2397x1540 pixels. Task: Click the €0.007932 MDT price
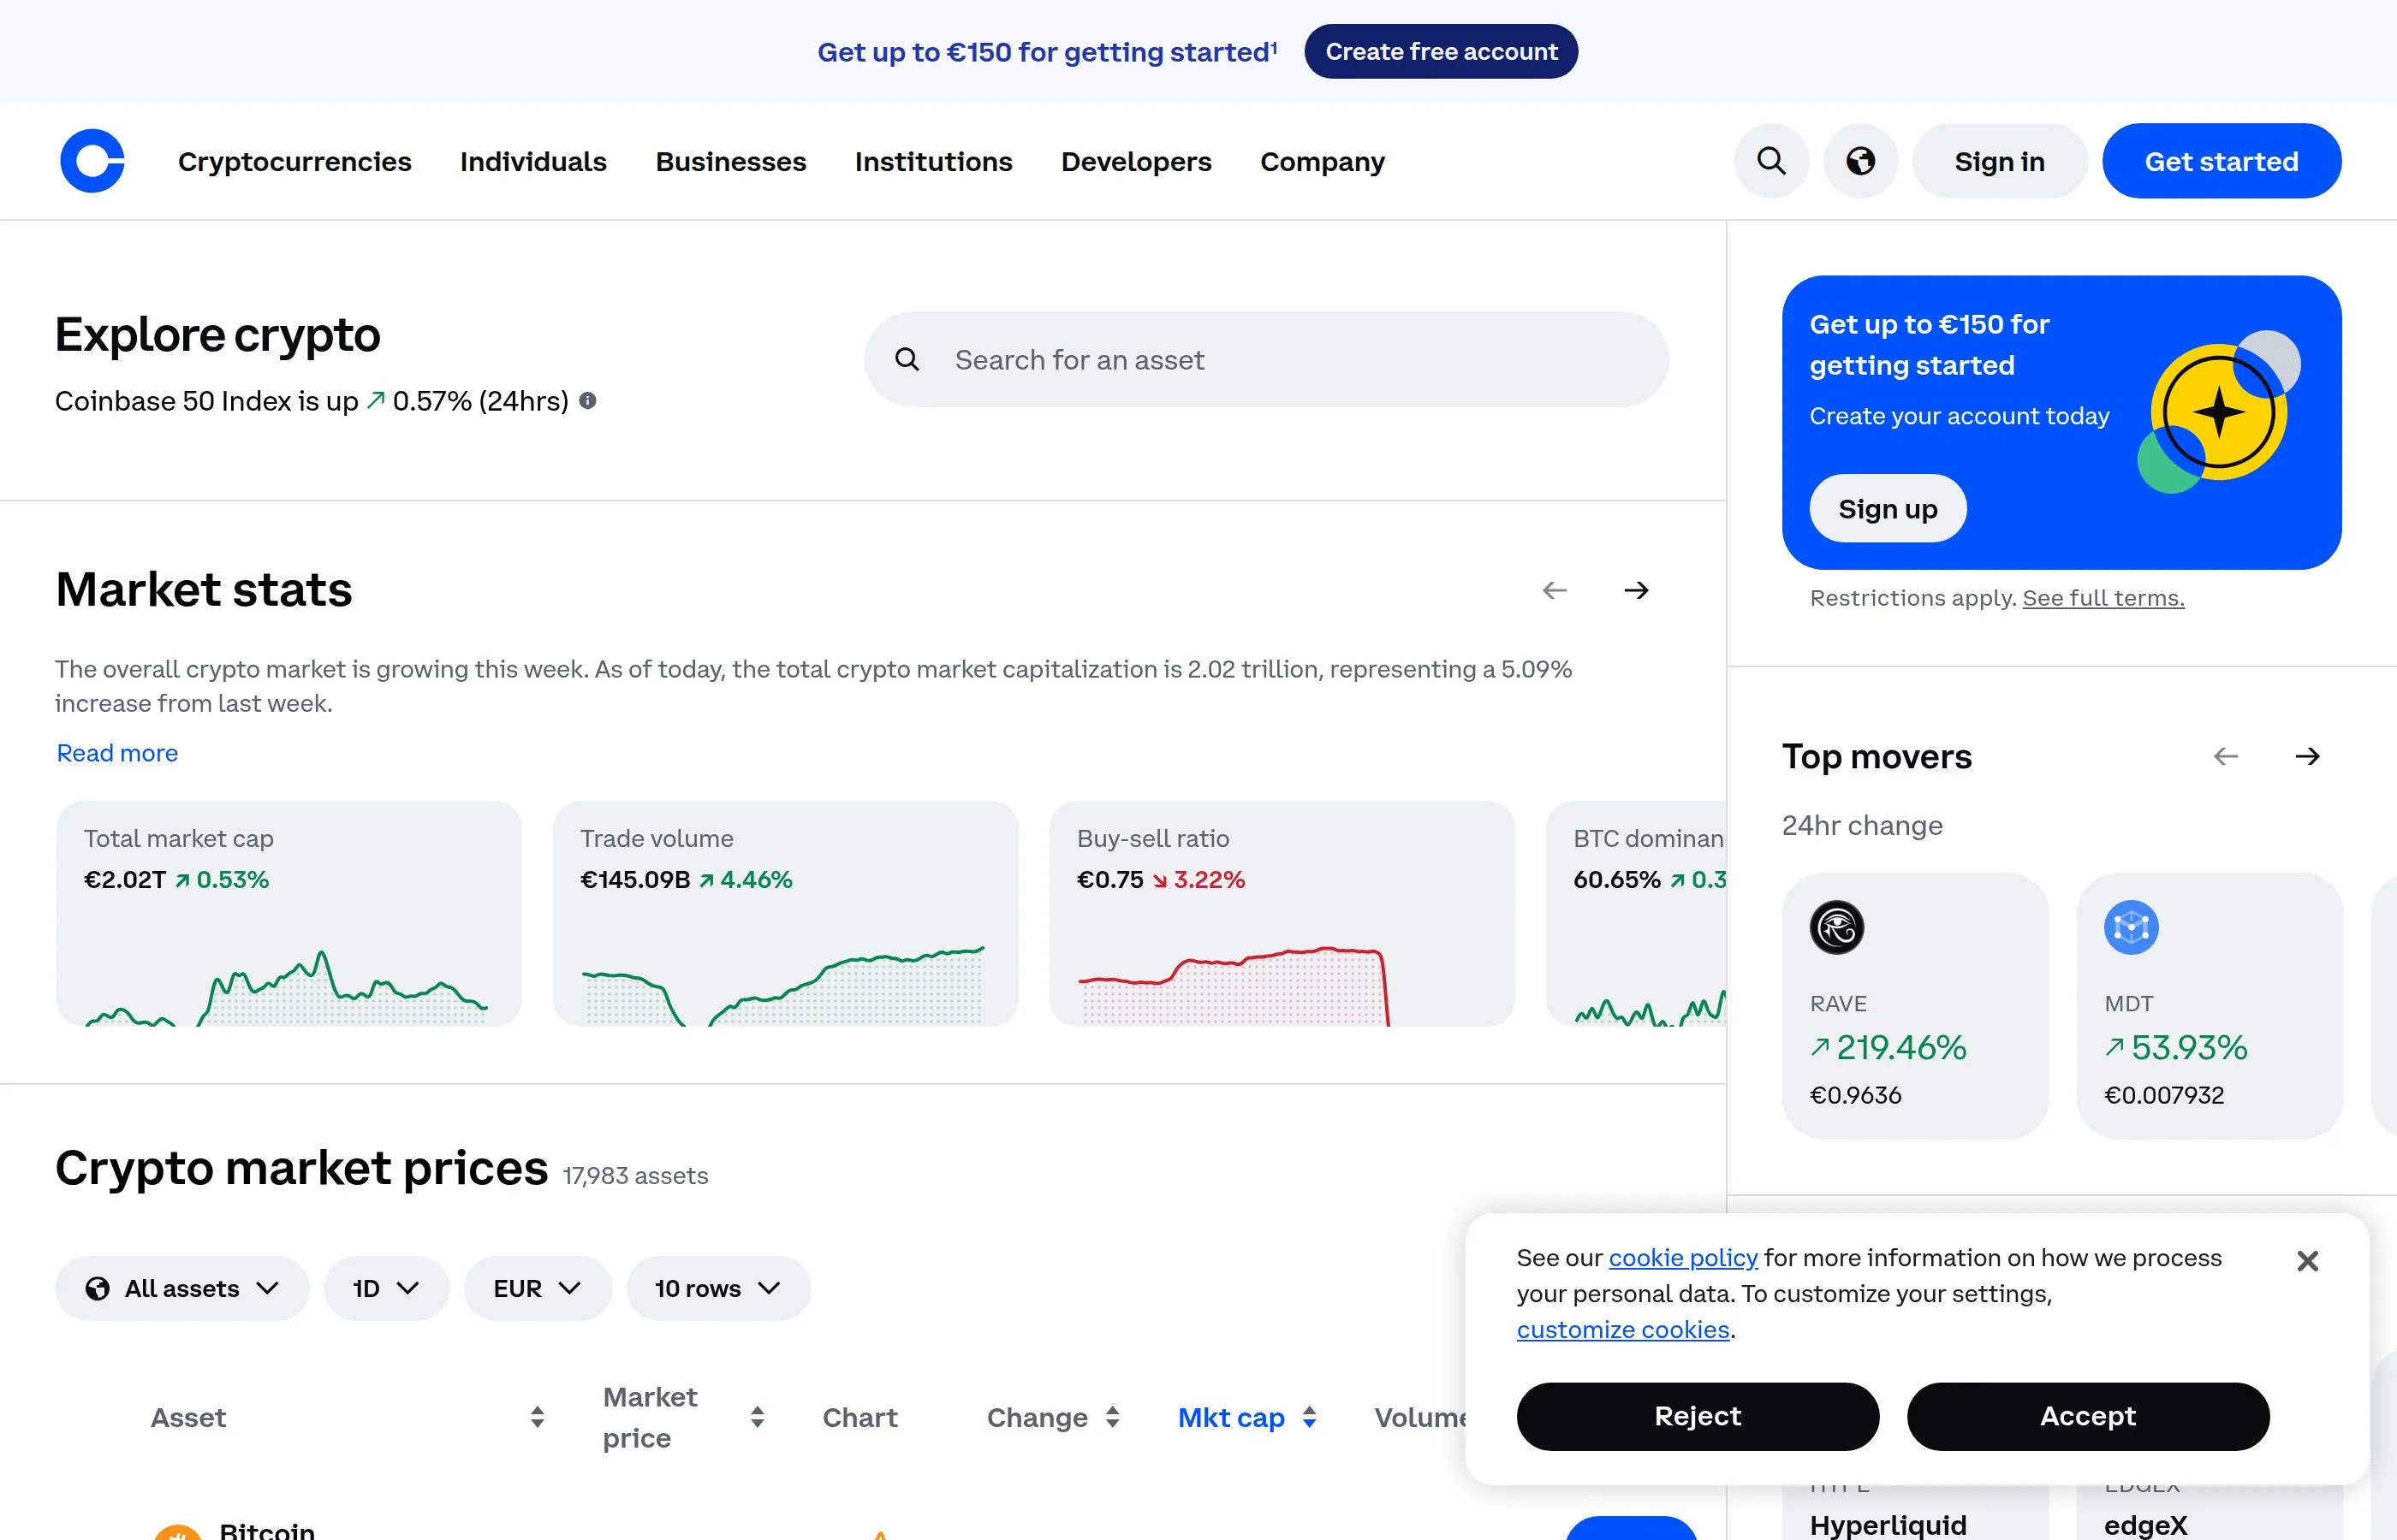click(x=2163, y=1095)
